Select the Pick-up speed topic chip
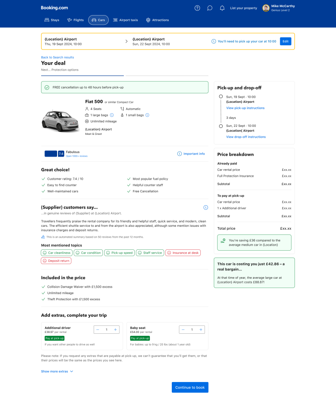The image size is (336, 406). coord(119,253)
